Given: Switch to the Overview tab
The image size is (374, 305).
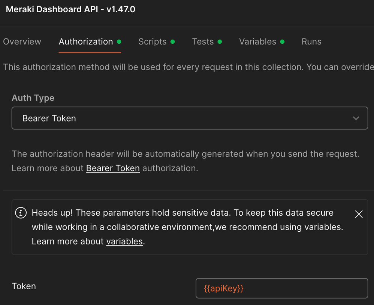Looking at the screenshot, I should coord(22,41).
